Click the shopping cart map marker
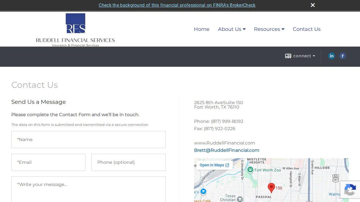Image resolution: width=360 pixels, height=202 pixels. (x=203, y=192)
